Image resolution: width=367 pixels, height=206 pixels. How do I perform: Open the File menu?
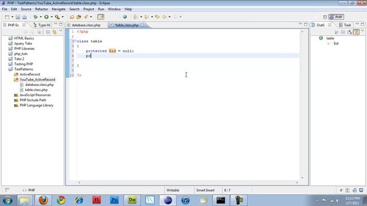5,9
